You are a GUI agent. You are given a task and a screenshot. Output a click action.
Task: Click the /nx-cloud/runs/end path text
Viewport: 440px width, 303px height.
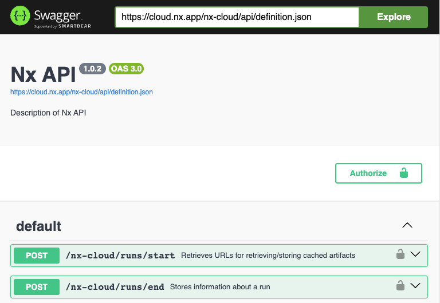pyautogui.click(x=115, y=286)
